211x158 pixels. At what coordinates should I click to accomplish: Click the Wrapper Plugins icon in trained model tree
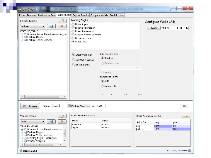[x=25, y=141]
